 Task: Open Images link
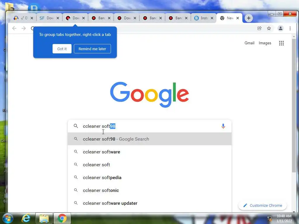[265, 43]
